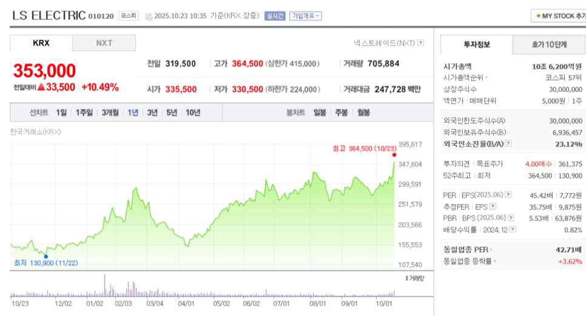Click the stock code 010120
Viewport: 586px width, 316px height.
[101, 16]
